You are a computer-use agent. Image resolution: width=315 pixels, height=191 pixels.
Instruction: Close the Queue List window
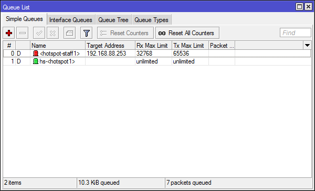(x=308, y=7)
